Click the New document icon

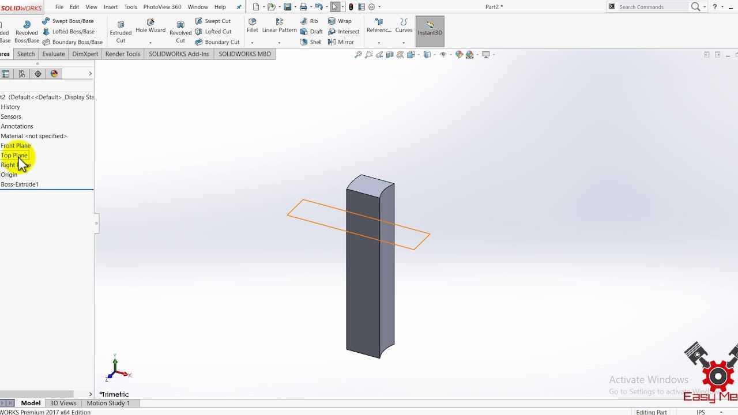click(x=256, y=7)
